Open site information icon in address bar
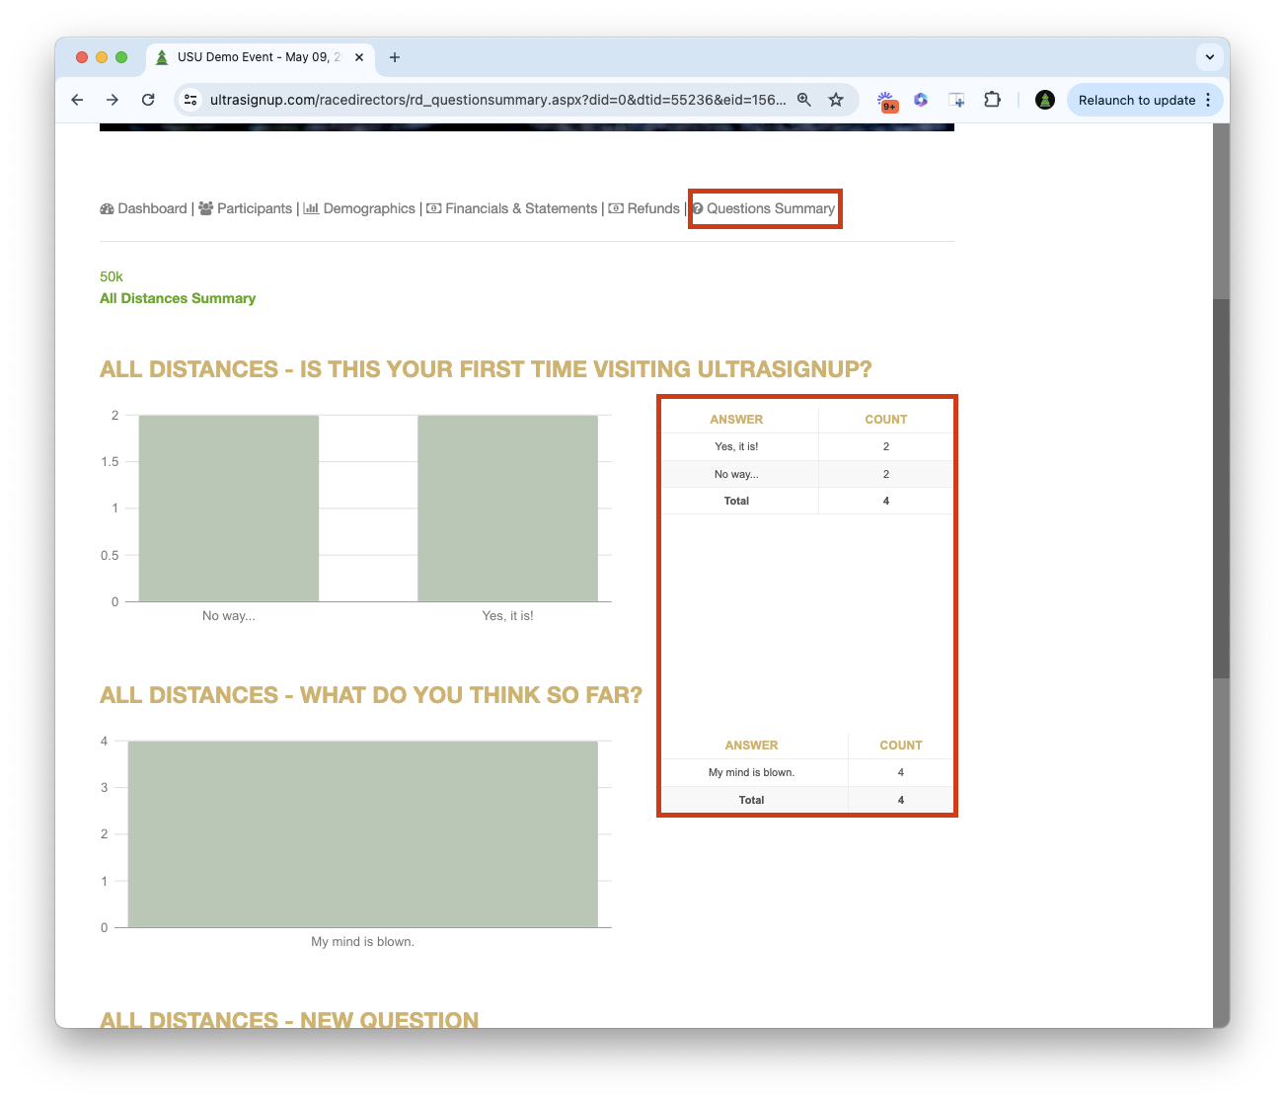1285x1101 pixels. pos(191,100)
